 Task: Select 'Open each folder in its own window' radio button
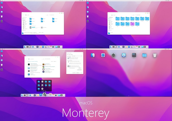pos(70,59)
